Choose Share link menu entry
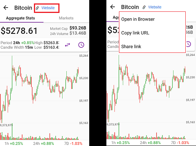 click(131, 47)
